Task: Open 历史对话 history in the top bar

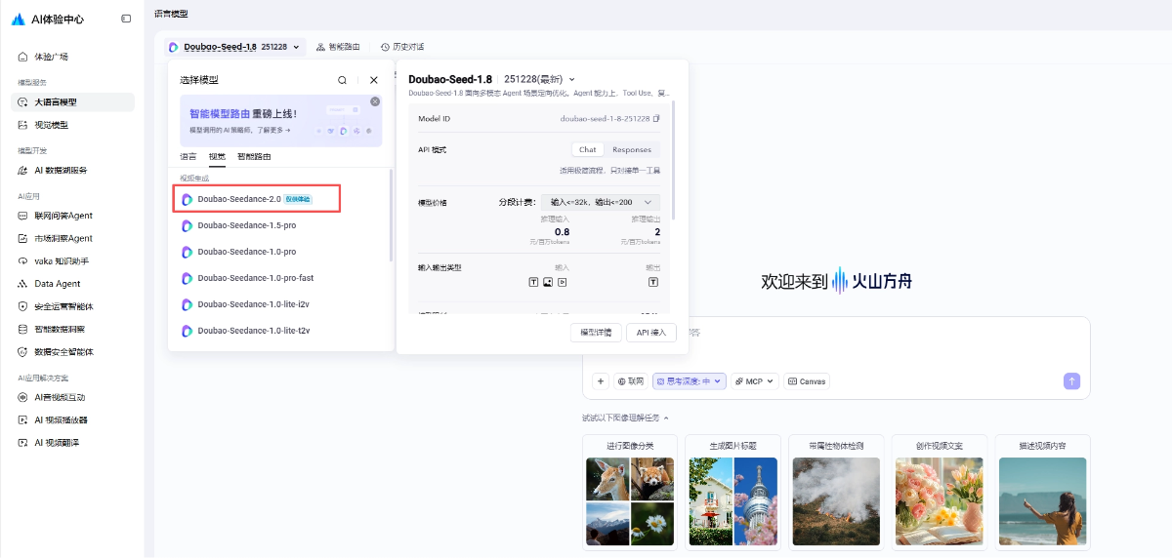Action: pyautogui.click(x=402, y=47)
